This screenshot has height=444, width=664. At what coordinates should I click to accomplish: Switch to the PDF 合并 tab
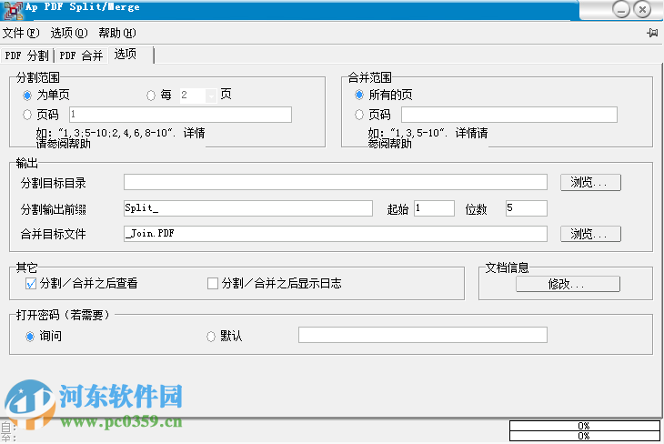pos(81,55)
